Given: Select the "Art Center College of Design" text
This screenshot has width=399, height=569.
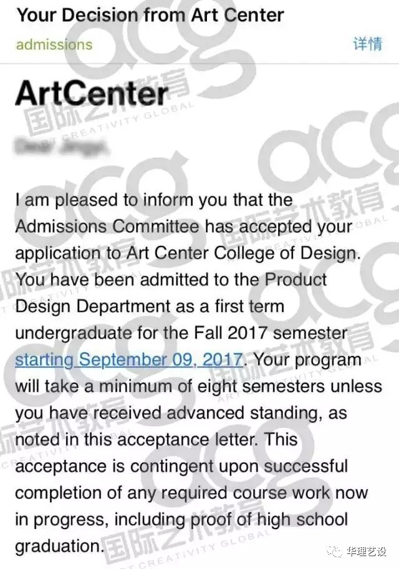Looking at the screenshot, I should 241,253.
